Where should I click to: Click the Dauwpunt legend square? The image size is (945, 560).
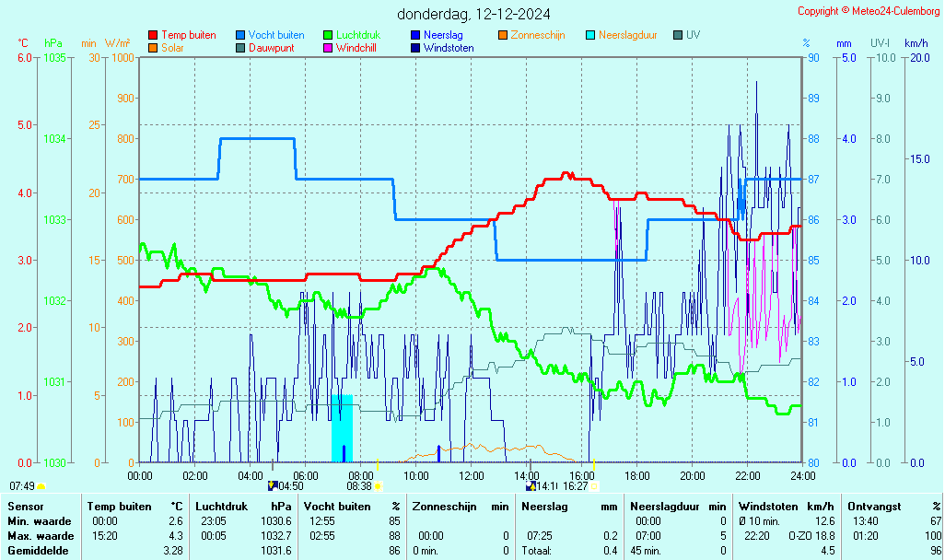tap(240, 48)
